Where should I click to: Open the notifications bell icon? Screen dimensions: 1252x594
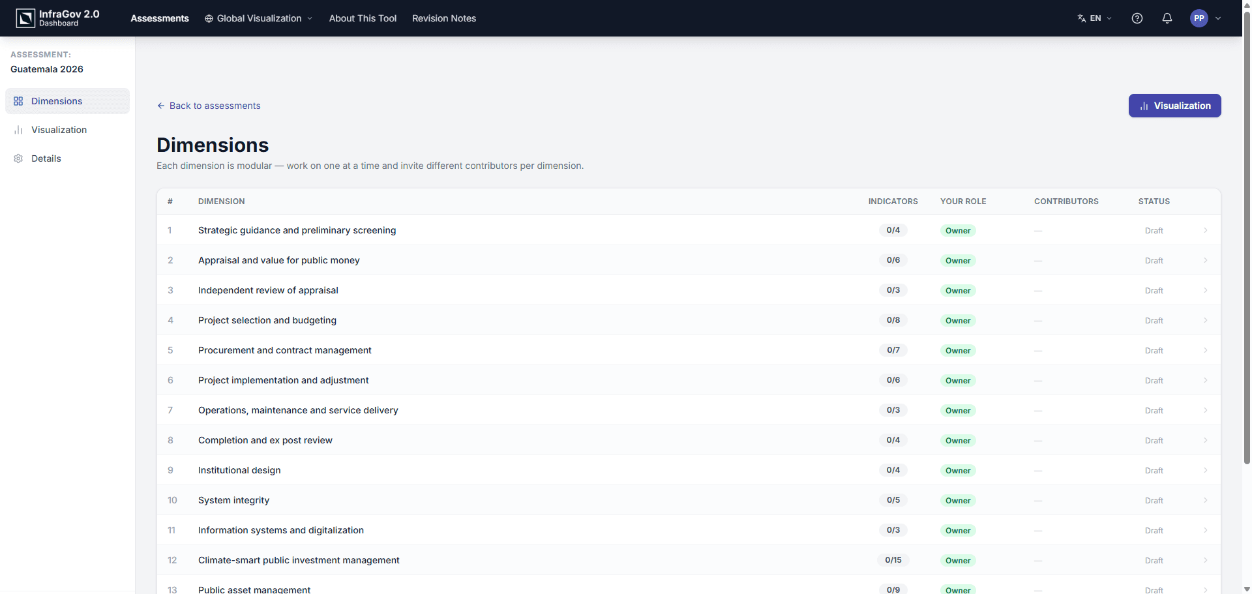(x=1167, y=18)
